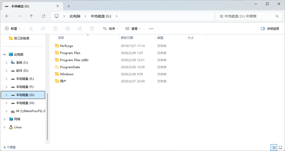The width and height of the screenshot is (285, 151).
Task: Click the Delete trash can icon
Action: (92, 29)
